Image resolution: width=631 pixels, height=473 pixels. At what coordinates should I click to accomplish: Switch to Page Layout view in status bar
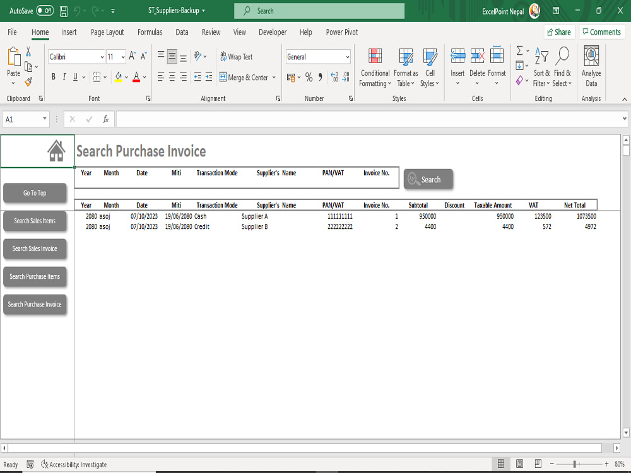pos(519,464)
